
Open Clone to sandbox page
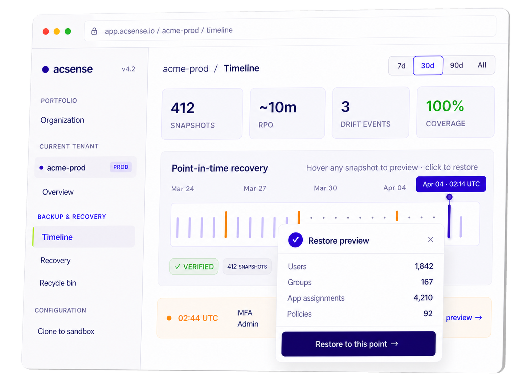66,331
